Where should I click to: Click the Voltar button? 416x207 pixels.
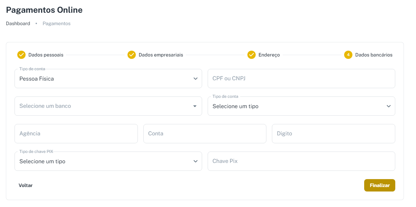pyautogui.click(x=26, y=185)
